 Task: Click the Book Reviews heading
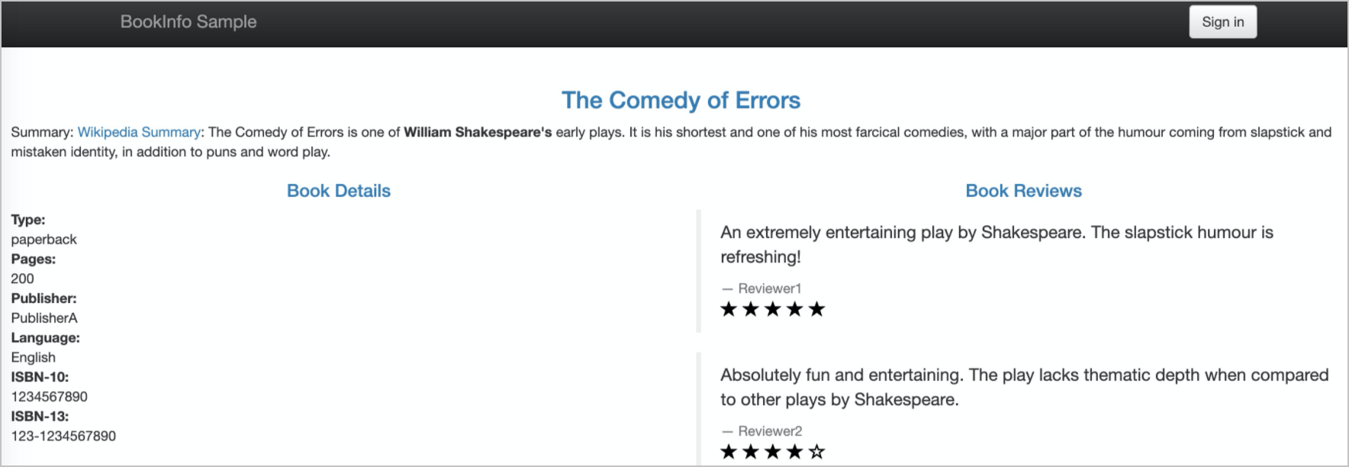pyautogui.click(x=1023, y=191)
